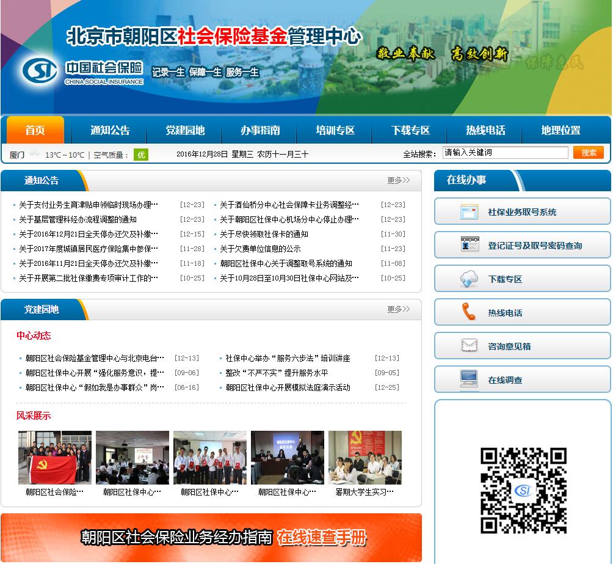The width and height of the screenshot is (613, 564).
Task: Open the 朝阳区社会保险… photo caption link
Action: pyautogui.click(x=55, y=492)
